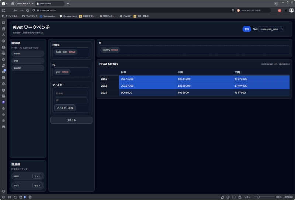Click the back navigation arrow
The height and width of the screenshot is (200, 295).
click(x=15, y=10)
